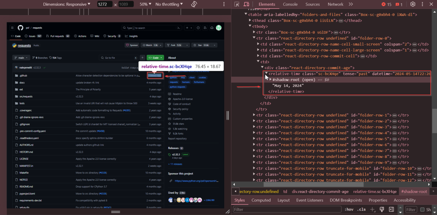
Task: Open the Accessibility tab
Action: pos(405,200)
